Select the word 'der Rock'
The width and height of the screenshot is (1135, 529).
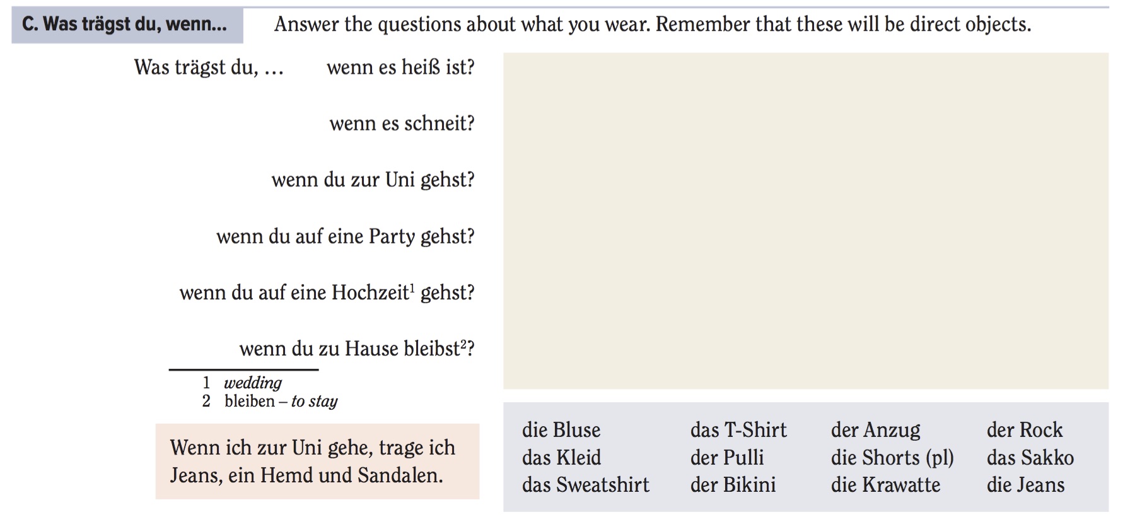coord(1025,430)
